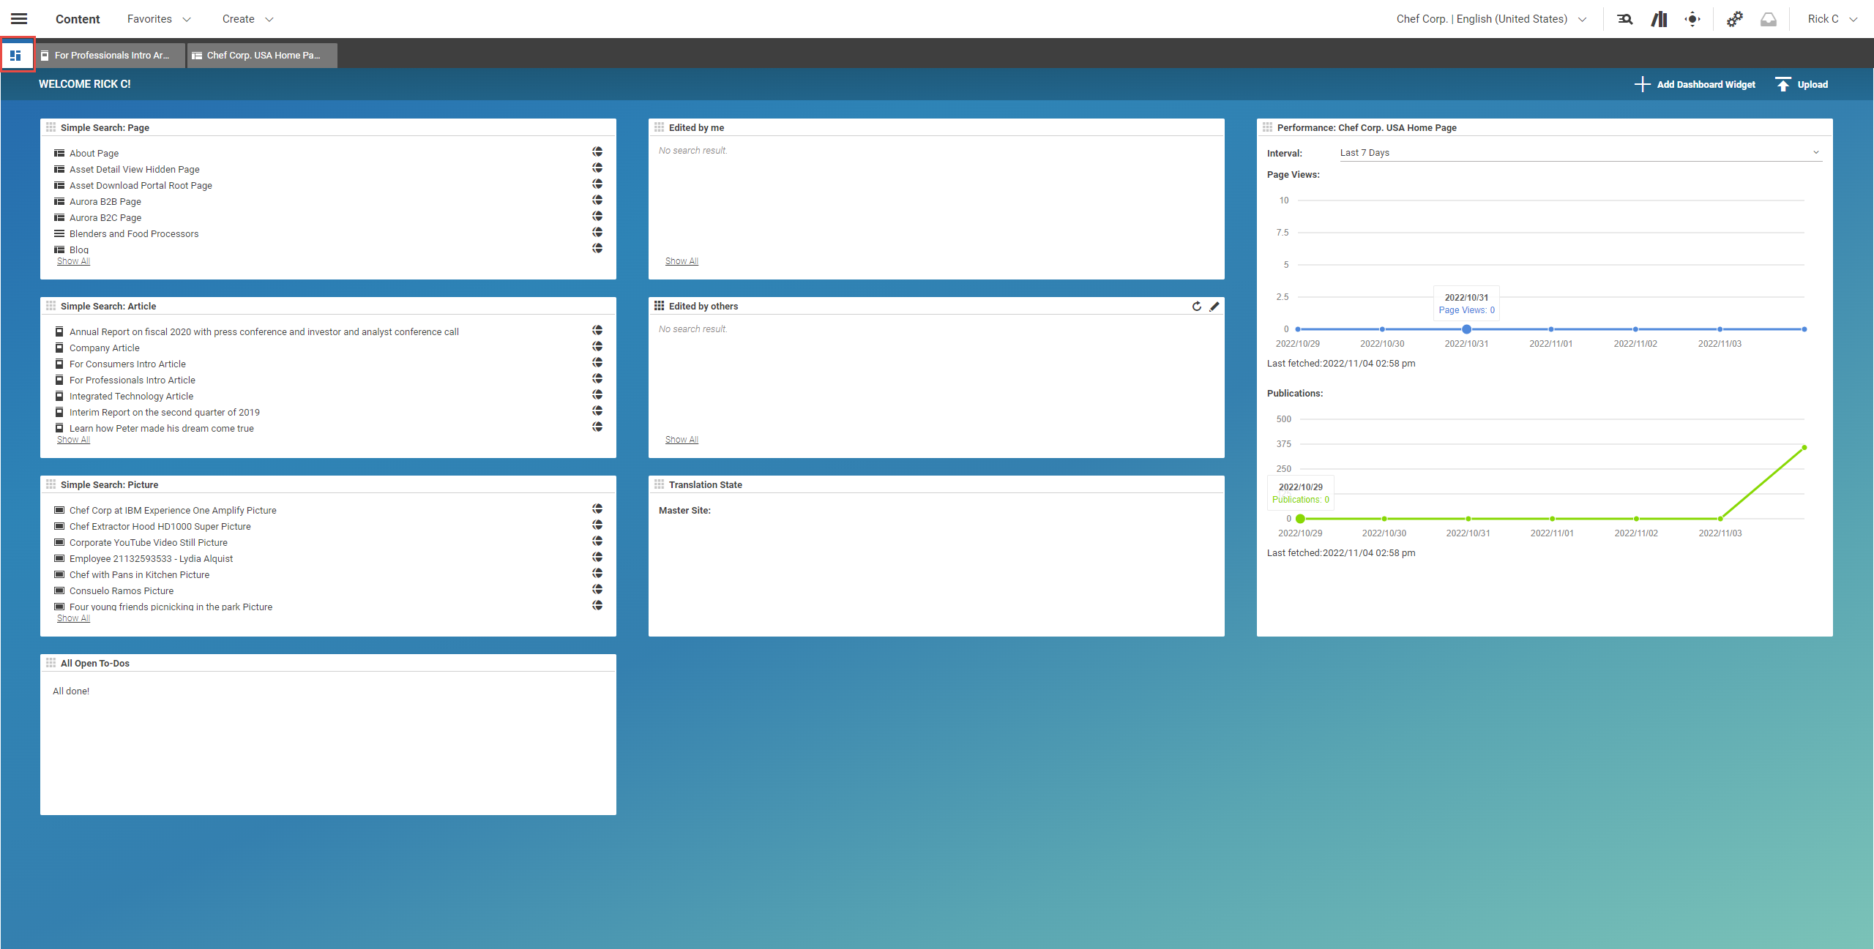Open the Content menu item
The image size is (1874, 949).
point(78,18)
